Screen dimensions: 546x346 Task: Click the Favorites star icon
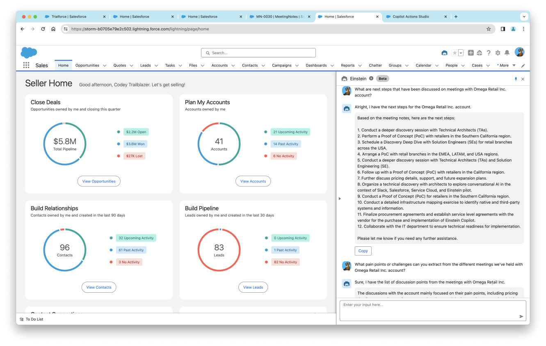click(x=455, y=53)
